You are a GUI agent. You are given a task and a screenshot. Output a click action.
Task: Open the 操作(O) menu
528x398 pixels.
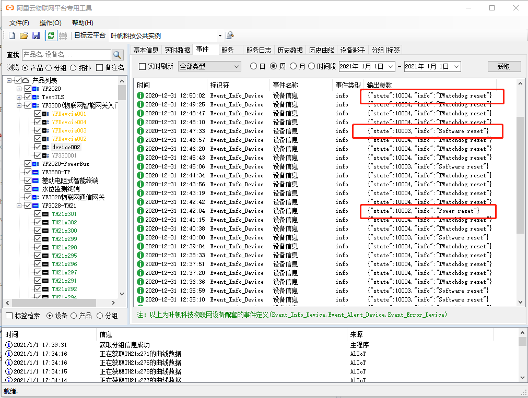50,23
